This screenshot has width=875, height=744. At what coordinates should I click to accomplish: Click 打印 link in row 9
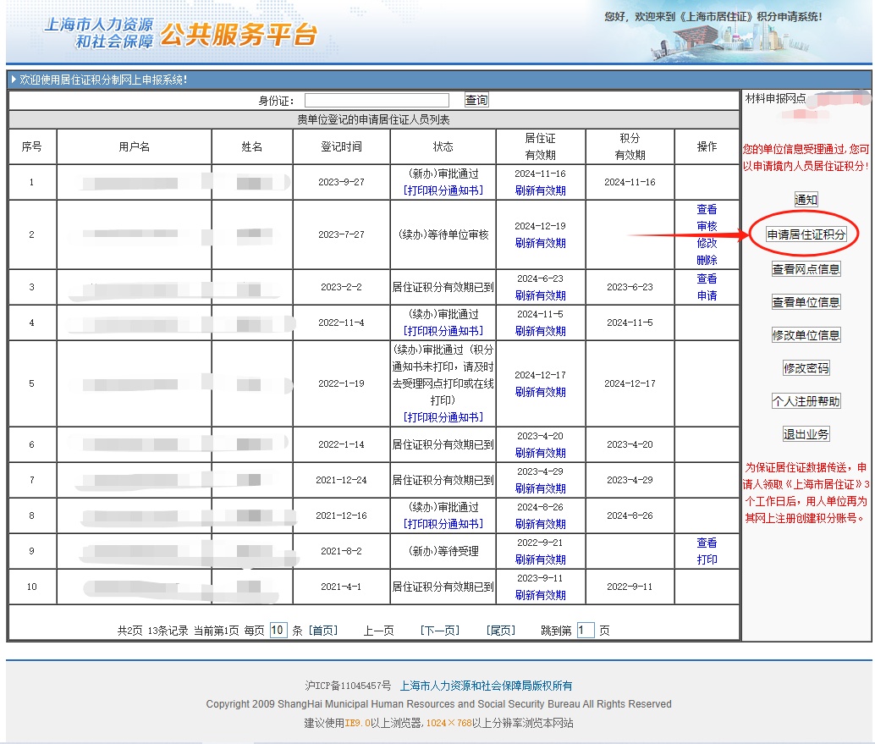click(707, 559)
